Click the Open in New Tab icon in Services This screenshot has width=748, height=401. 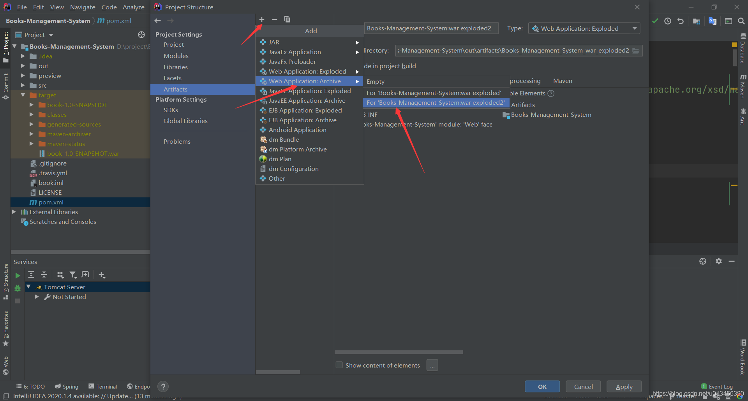[x=85, y=275]
